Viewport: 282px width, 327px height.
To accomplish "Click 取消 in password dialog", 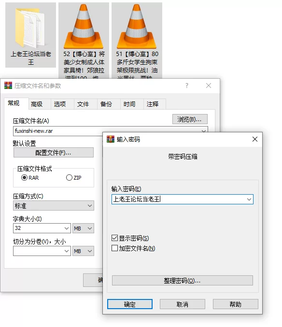I will pyautogui.click(x=183, y=304).
